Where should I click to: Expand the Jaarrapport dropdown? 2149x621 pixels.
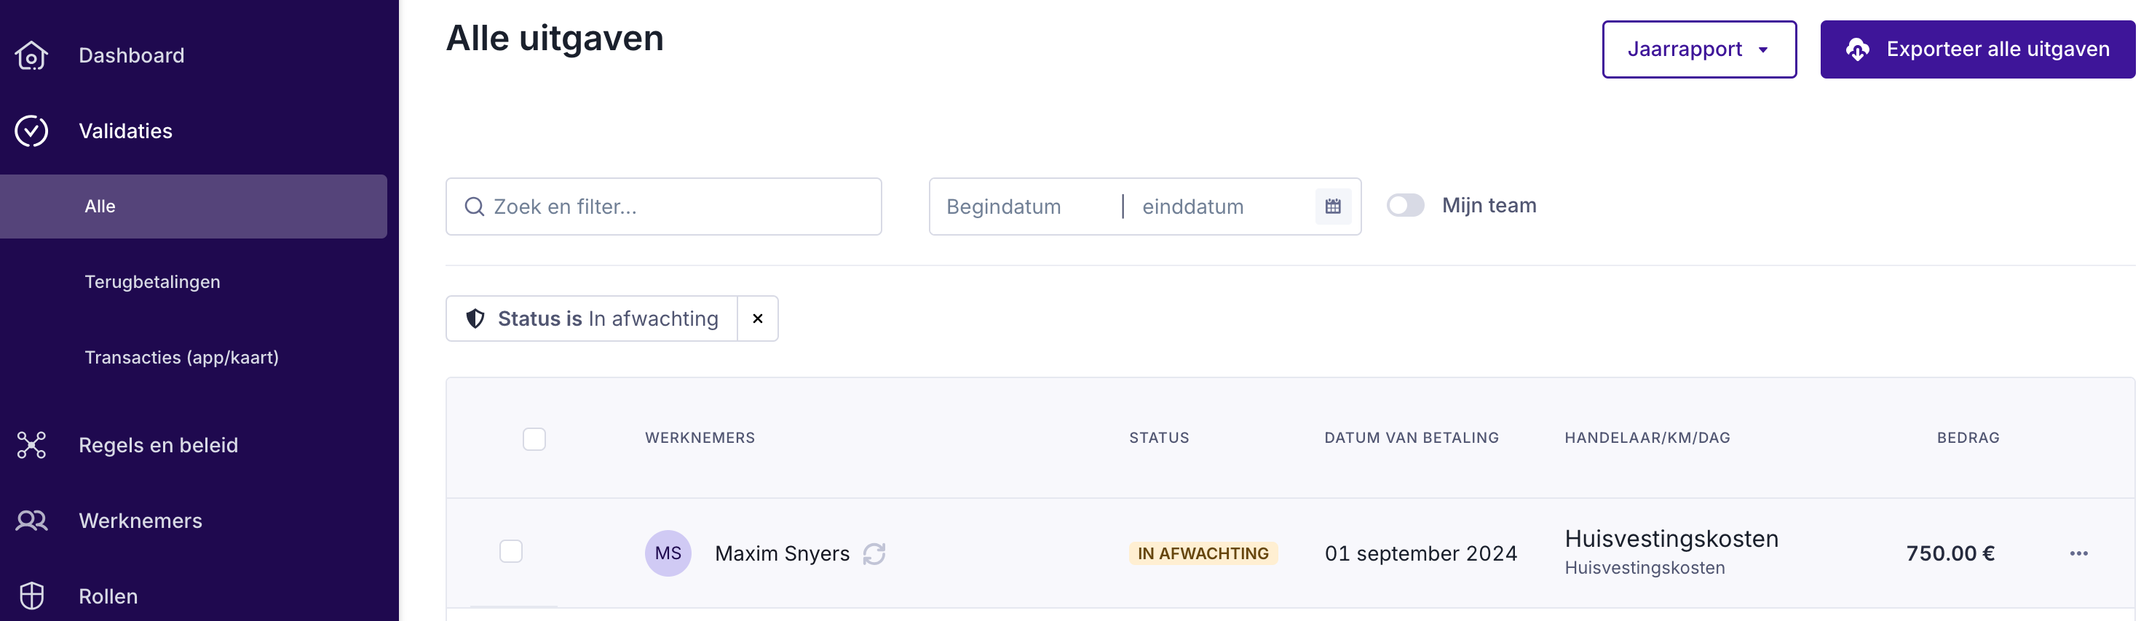tap(1698, 50)
